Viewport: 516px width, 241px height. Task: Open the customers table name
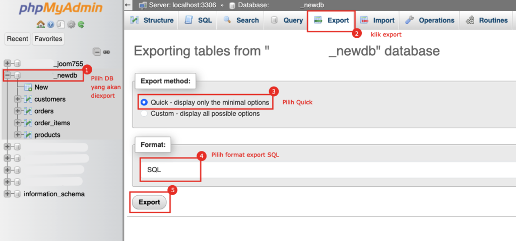tap(50, 99)
